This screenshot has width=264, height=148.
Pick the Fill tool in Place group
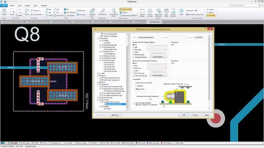(66, 9)
